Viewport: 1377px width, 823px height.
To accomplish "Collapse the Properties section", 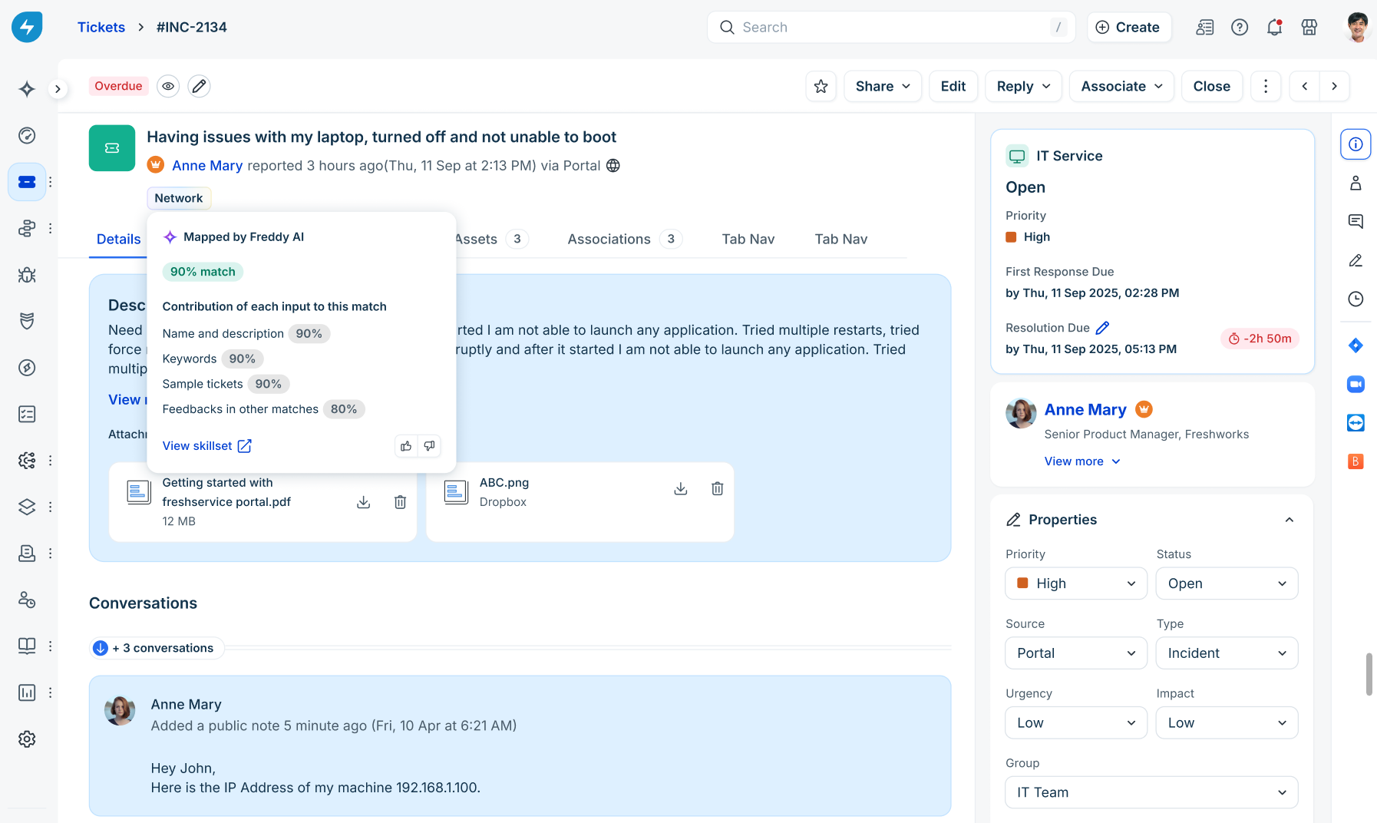I will point(1289,520).
